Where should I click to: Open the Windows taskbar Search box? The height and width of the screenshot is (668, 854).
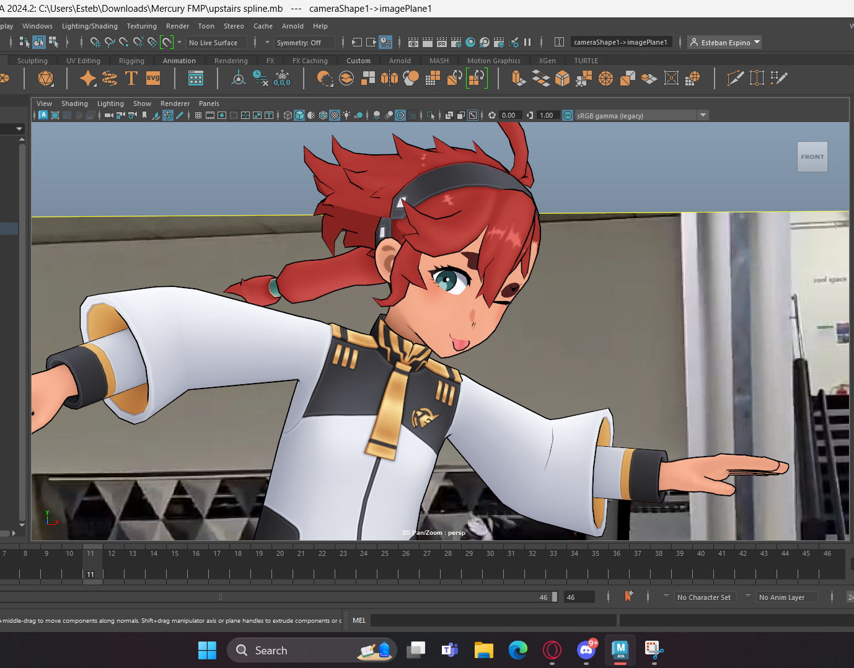(x=312, y=650)
